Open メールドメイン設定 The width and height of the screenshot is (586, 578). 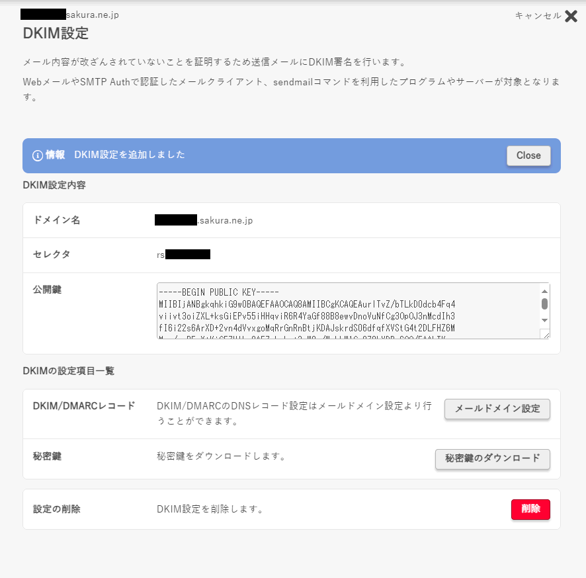coord(497,409)
